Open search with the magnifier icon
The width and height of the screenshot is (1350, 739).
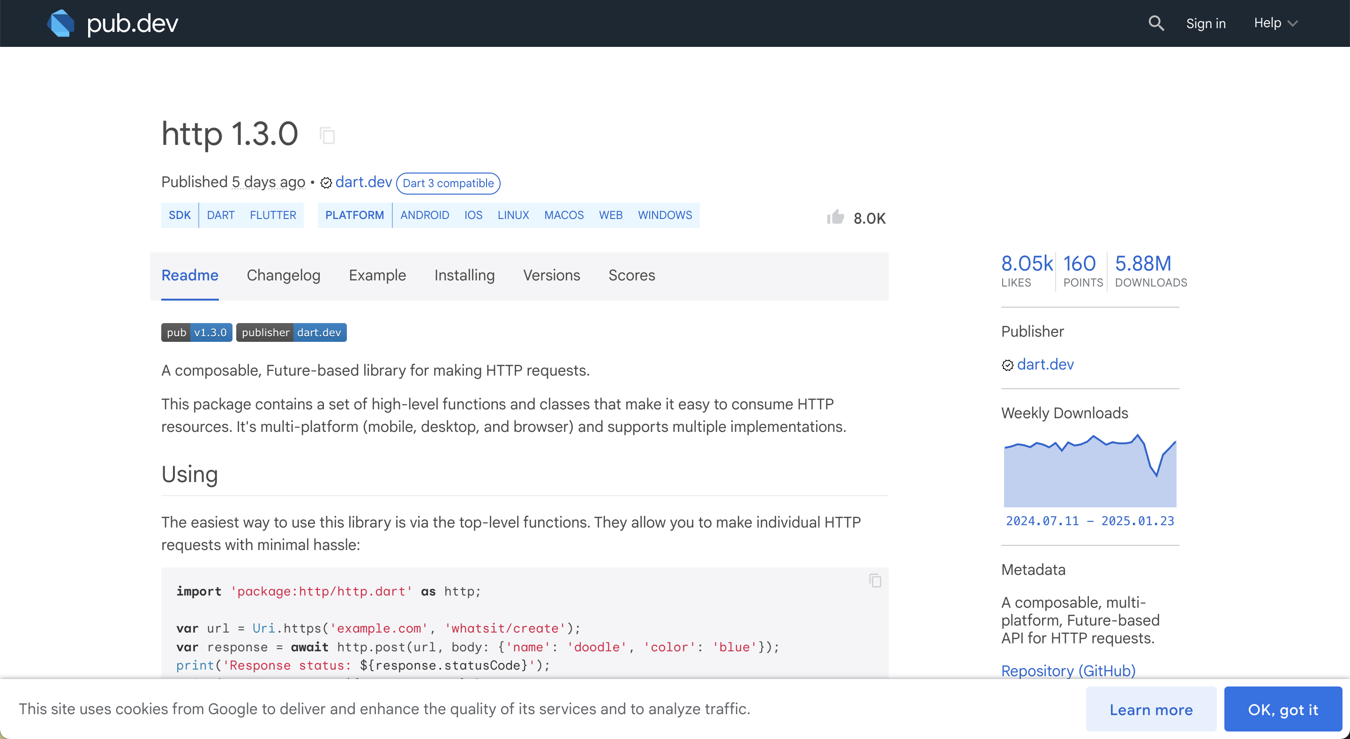1155,23
